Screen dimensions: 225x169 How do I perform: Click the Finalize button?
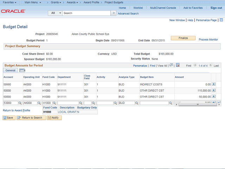coord(183,38)
